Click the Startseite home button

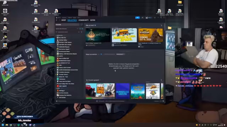[x=67, y=25]
